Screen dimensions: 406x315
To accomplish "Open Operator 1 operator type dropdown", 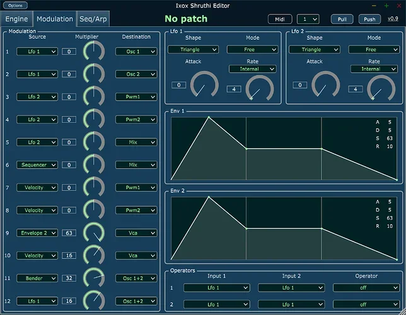I will point(366,288).
